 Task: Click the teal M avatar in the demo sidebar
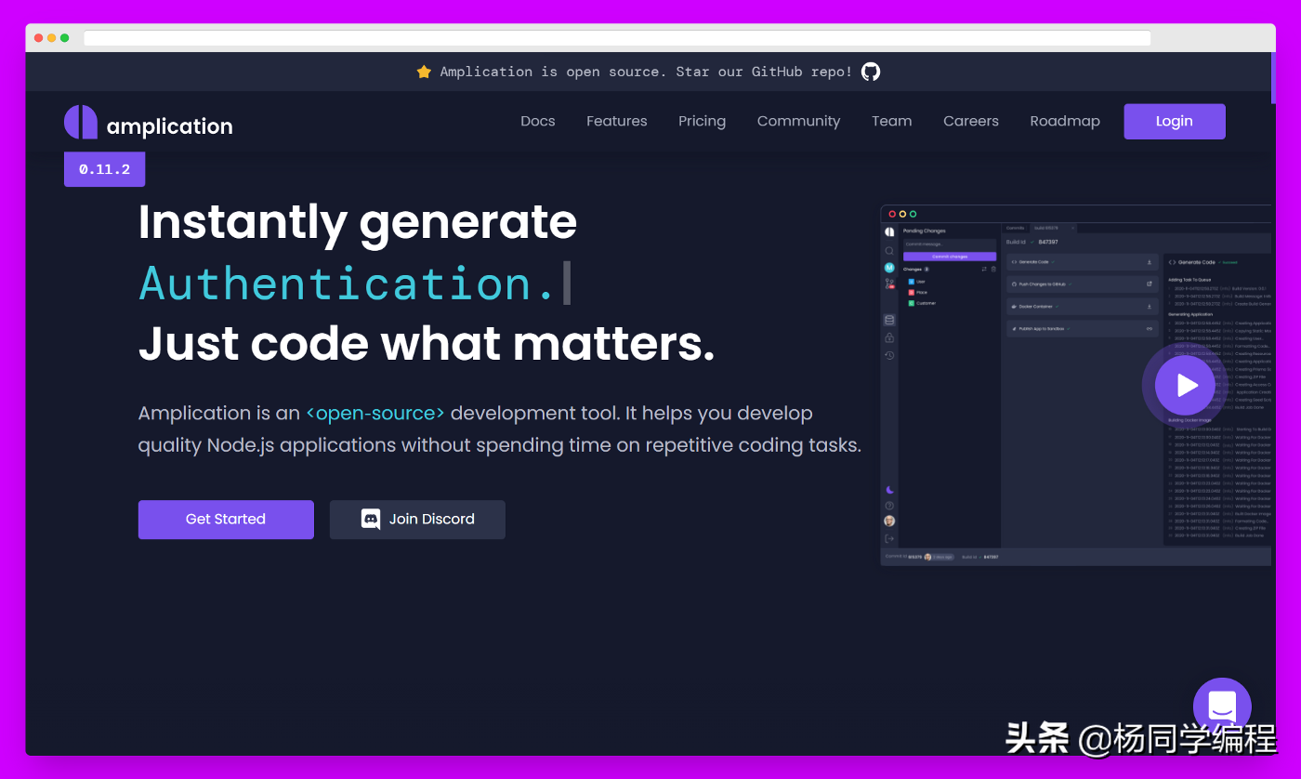889,268
